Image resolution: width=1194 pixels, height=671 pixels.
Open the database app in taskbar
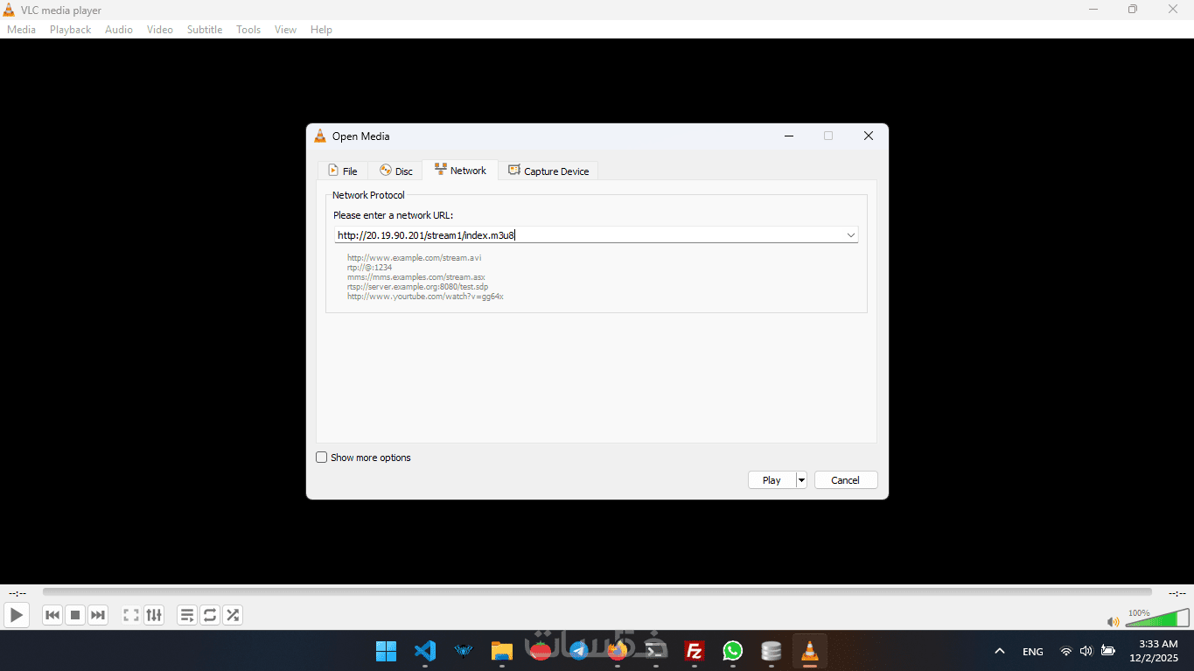[772, 651]
